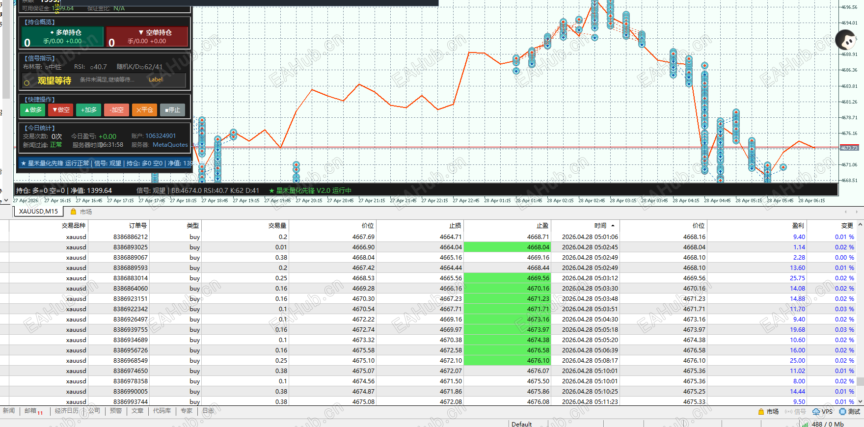The width and height of the screenshot is (864, 427).
Task: Select order number 8386990005
Action: pos(131,392)
